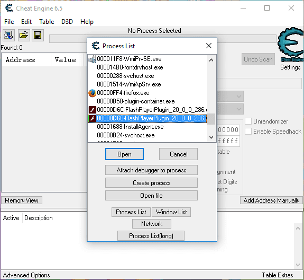Click Add Address Manually
Screen dimensions: 304x280
click(271, 200)
